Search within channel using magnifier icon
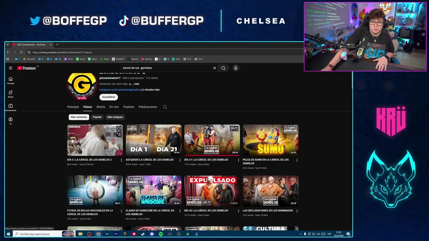Viewport: 429px width, 241px height. (165, 107)
